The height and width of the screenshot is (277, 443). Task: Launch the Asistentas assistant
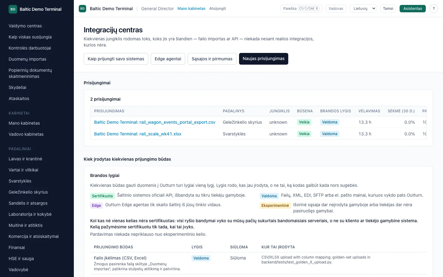tap(413, 9)
